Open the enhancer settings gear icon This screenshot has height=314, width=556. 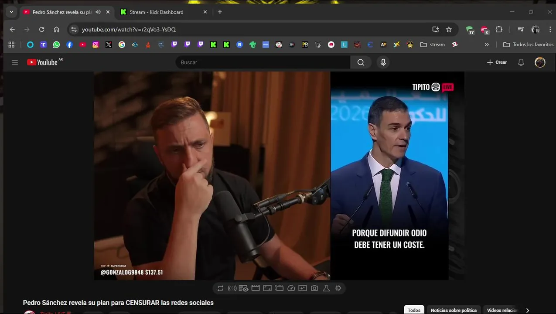(x=338, y=288)
